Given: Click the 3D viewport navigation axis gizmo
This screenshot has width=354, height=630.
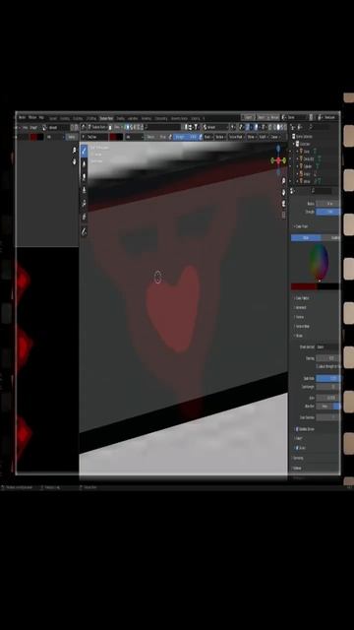Looking at the screenshot, I should click(x=278, y=160).
